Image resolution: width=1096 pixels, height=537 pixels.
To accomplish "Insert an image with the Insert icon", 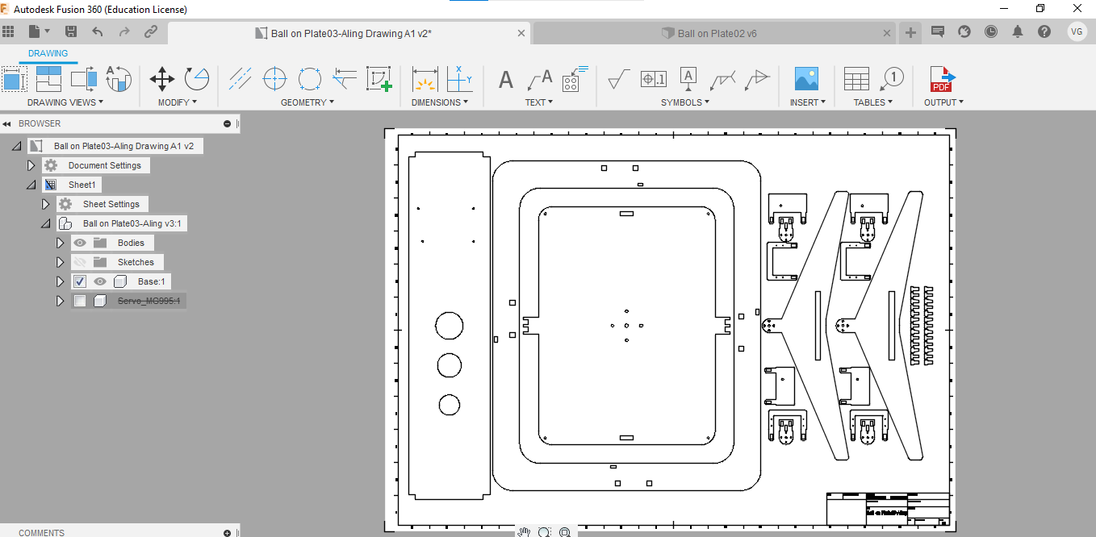I will tap(806, 79).
